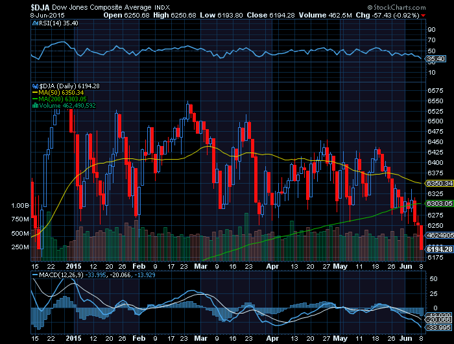The width and height of the screenshot is (454, 344).
Task: Click May on the price chart date axis
Action: [x=340, y=266]
